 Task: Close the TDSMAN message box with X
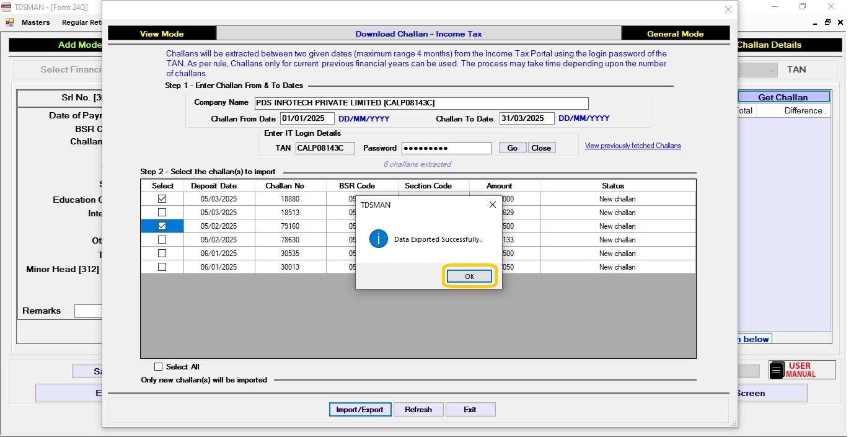pos(492,205)
